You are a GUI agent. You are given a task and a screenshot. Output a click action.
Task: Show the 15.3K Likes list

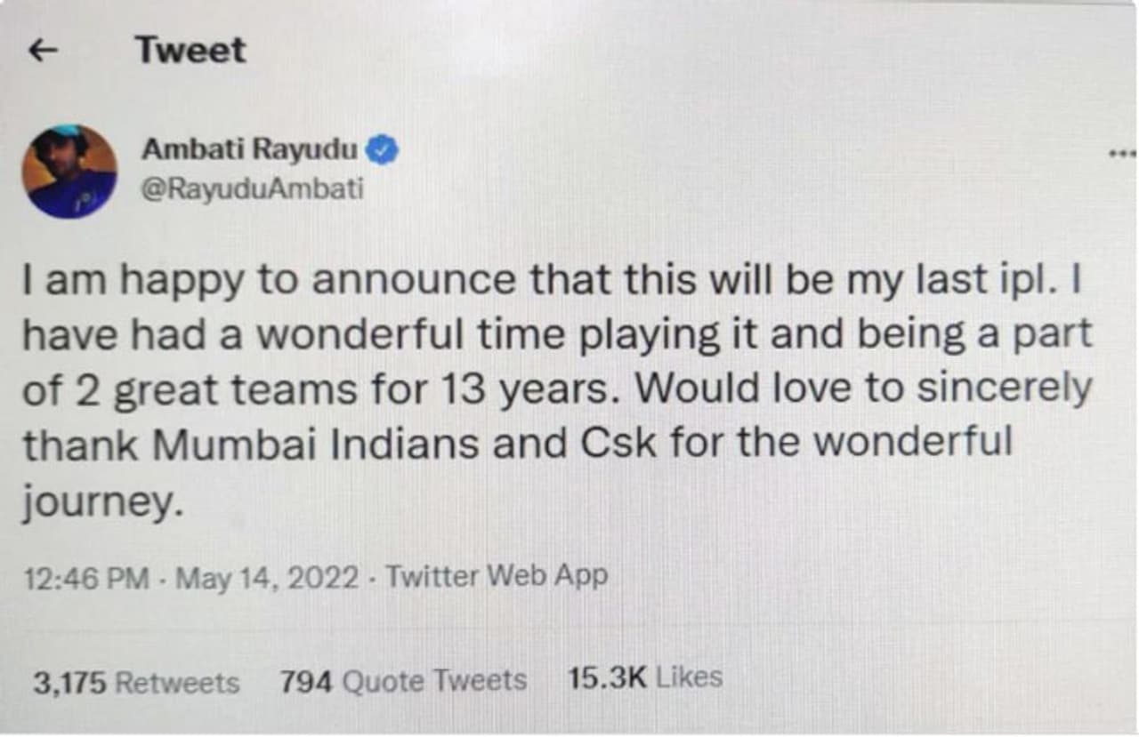(x=644, y=678)
